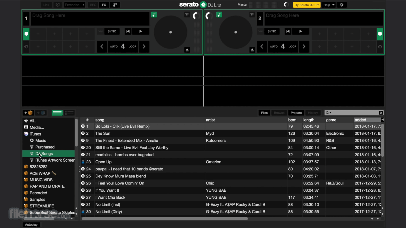Open deck 2 dropdown arrow menu

(252, 14)
